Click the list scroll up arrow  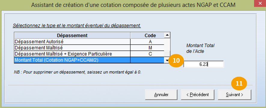(167, 35)
